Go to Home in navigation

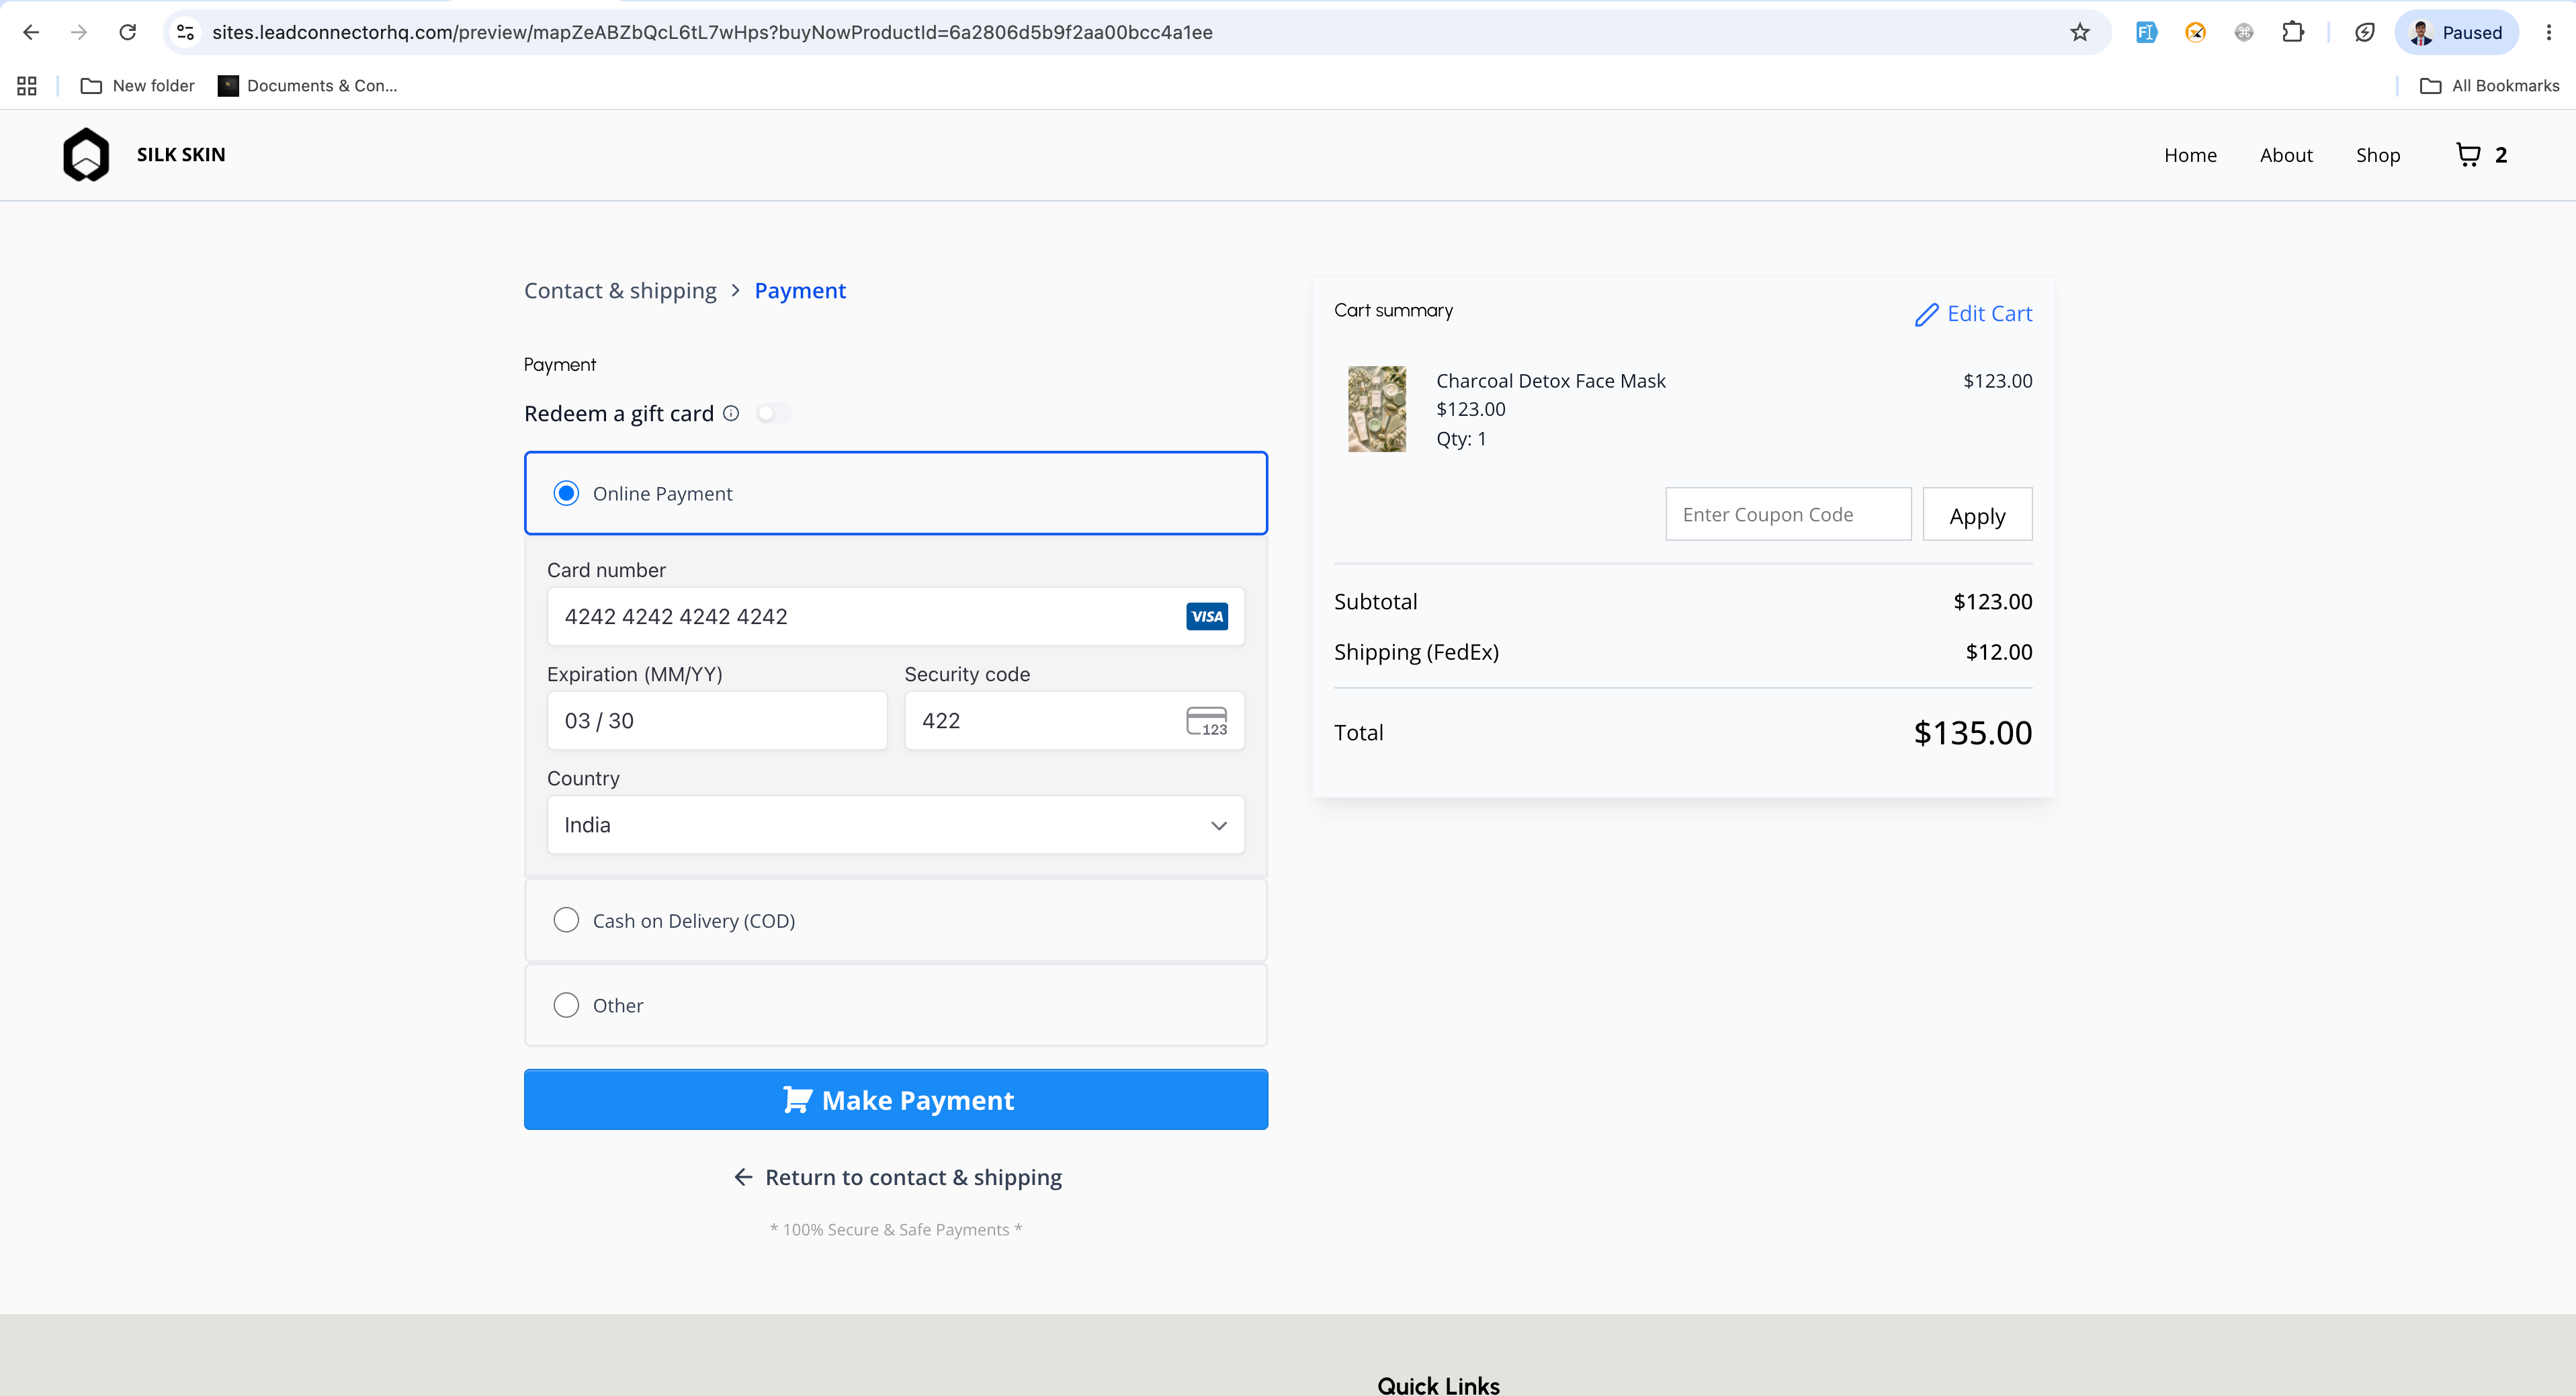tap(2190, 155)
